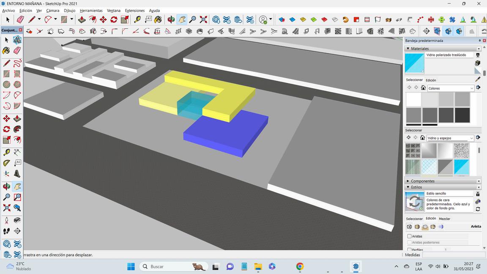Screen dimensions: 487x274
Task: Choose the Walk footprints tool in left toolbar
Action: click(7, 231)
